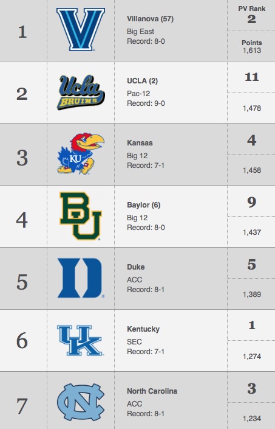Select the Kansas Jayhawk logo
The height and width of the screenshot is (429, 275).
[81, 154]
